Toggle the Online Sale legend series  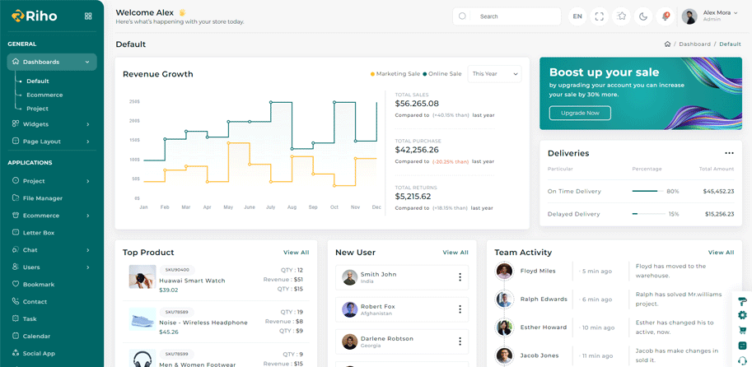tap(443, 74)
